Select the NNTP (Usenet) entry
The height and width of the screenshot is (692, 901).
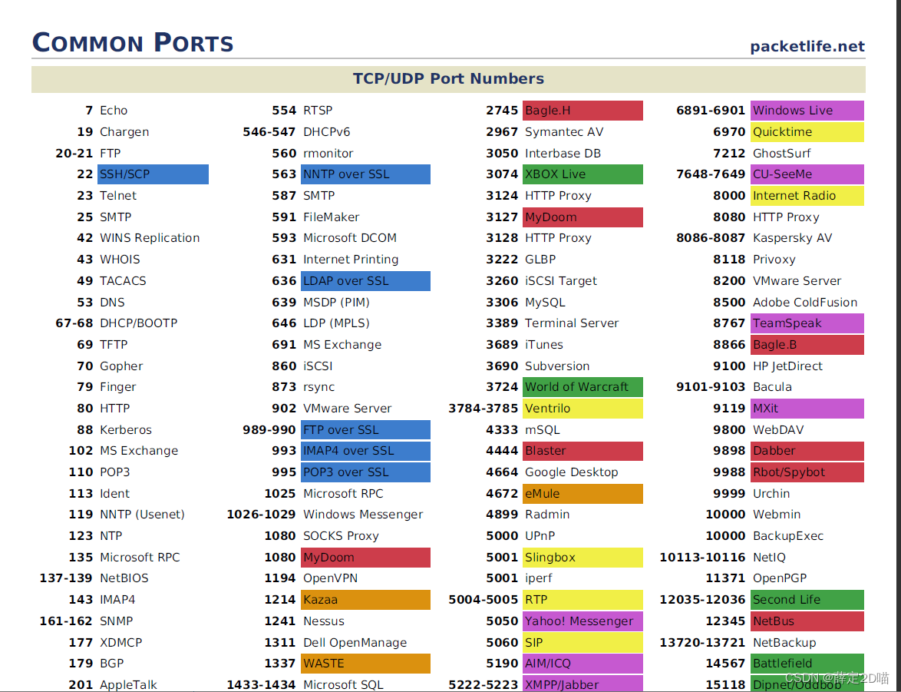pyautogui.click(x=142, y=515)
